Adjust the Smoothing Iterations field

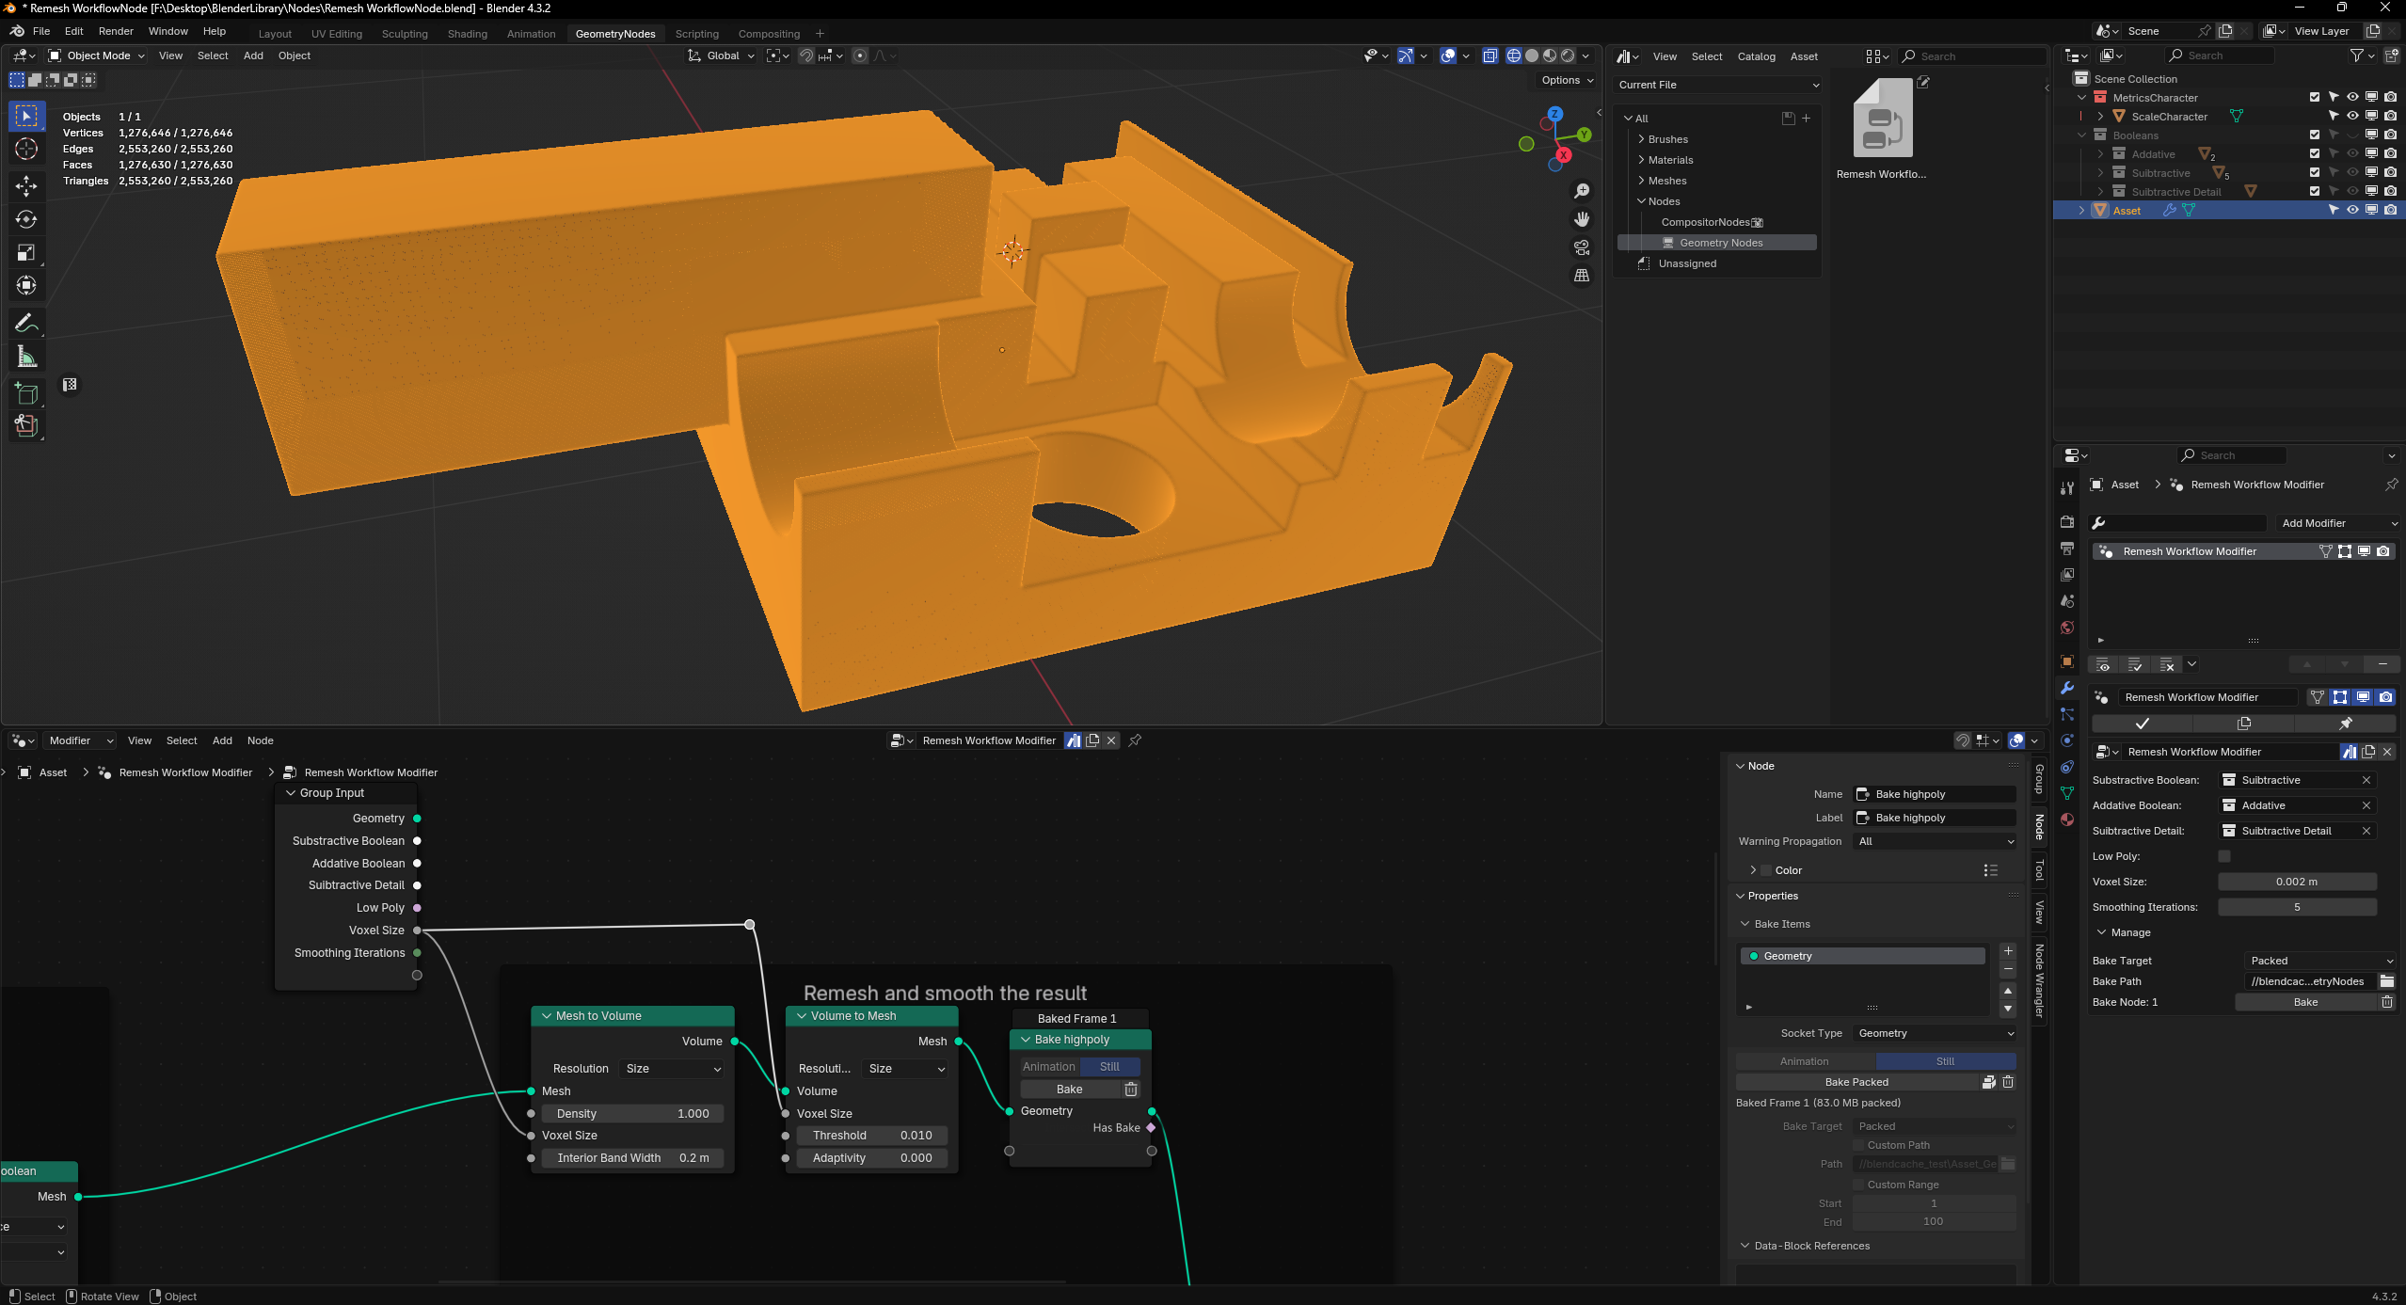(x=2297, y=907)
